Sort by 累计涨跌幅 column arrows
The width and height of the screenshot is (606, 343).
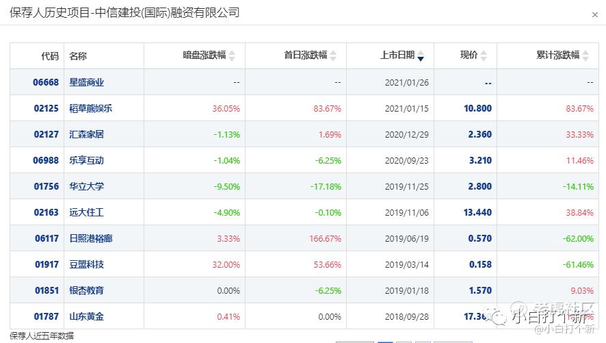[x=585, y=55]
